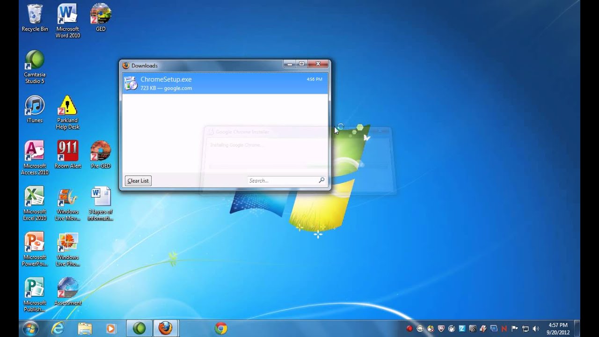599x337 pixels.
Task: Select the Microsoft Word 2010 shortcut
Action: 68,21
